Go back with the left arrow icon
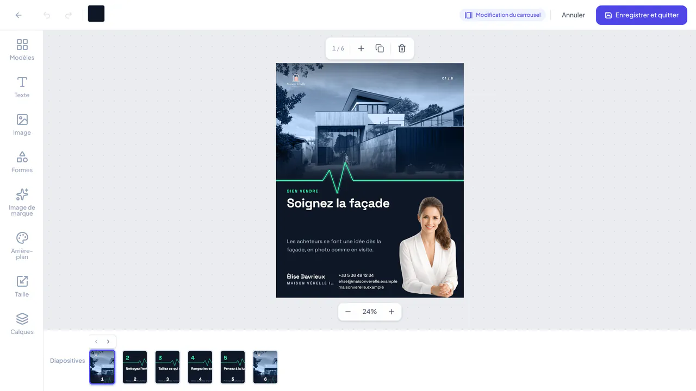The image size is (696, 391). (18, 15)
